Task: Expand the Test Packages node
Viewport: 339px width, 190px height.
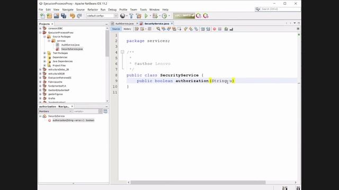Action: 44,53
